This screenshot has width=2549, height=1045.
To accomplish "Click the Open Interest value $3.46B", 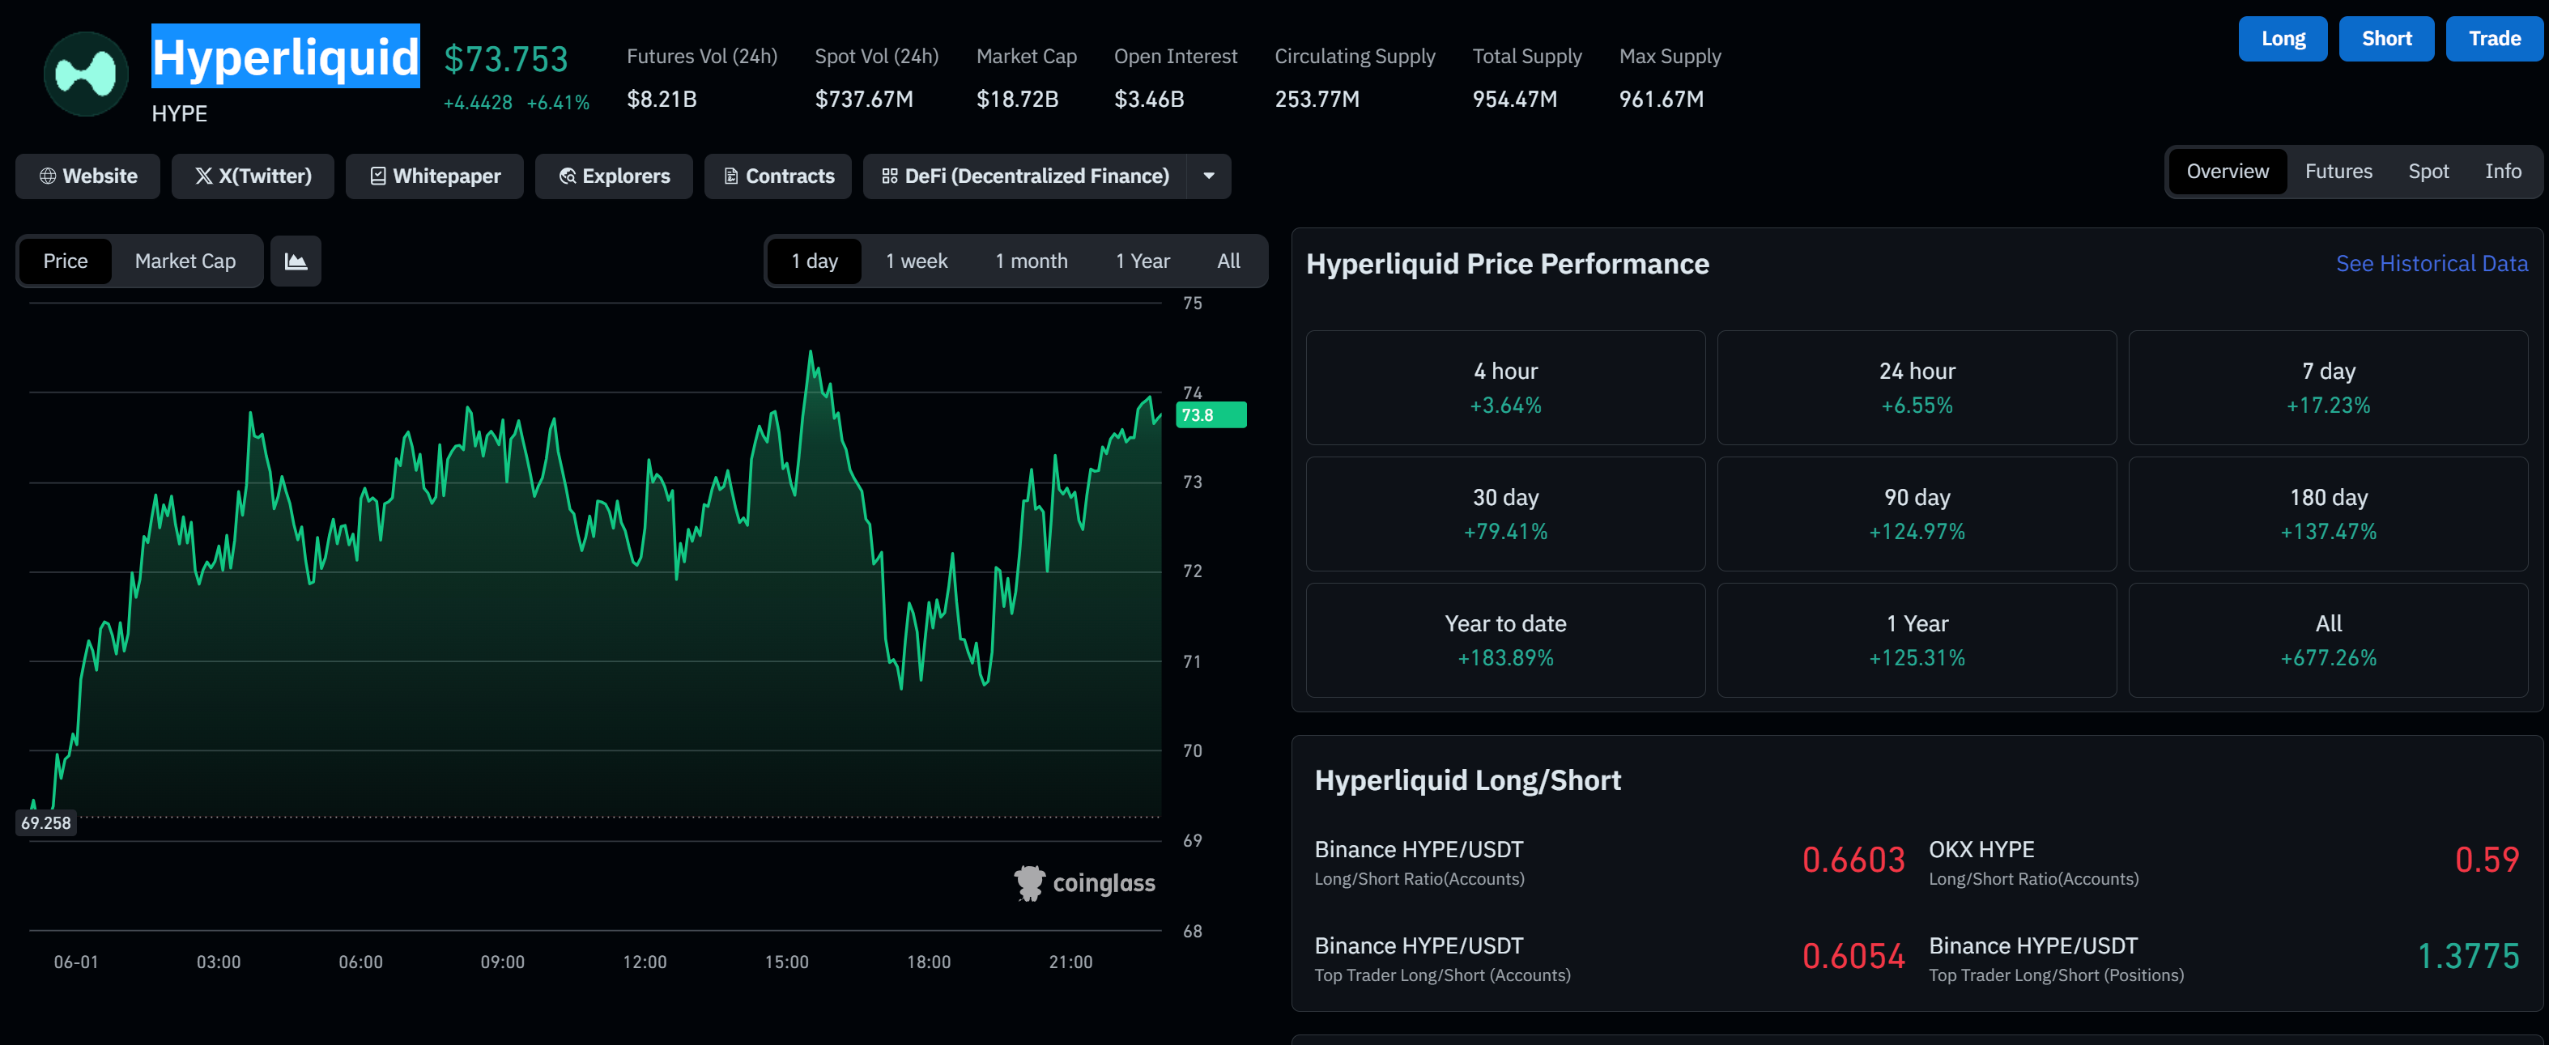I will (1149, 99).
